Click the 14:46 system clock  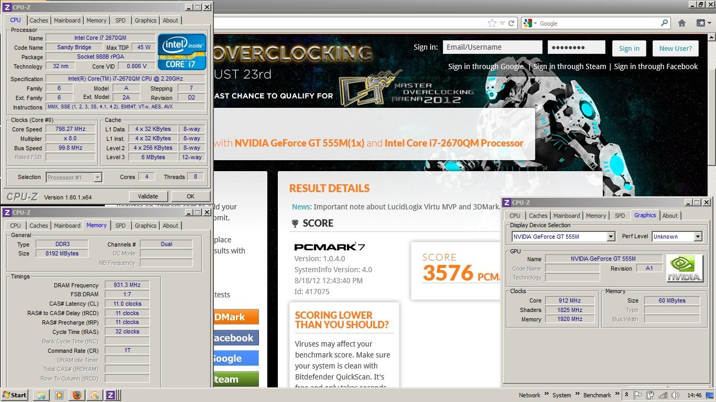pyautogui.click(x=694, y=395)
